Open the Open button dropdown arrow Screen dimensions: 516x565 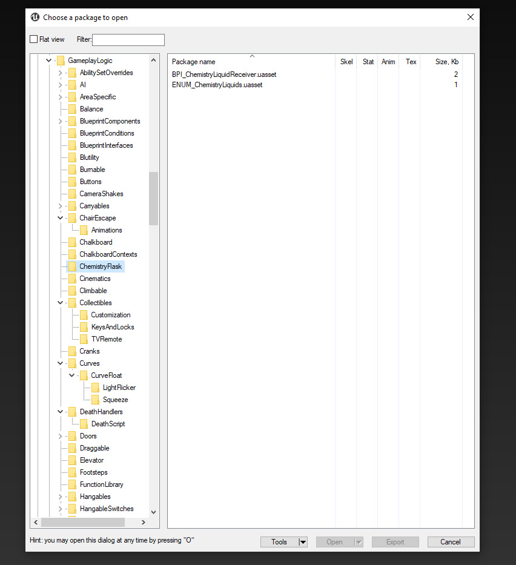tap(359, 542)
